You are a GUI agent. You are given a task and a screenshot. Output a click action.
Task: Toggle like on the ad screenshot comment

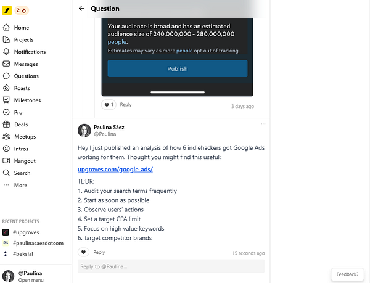pyautogui.click(x=108, y=105)
